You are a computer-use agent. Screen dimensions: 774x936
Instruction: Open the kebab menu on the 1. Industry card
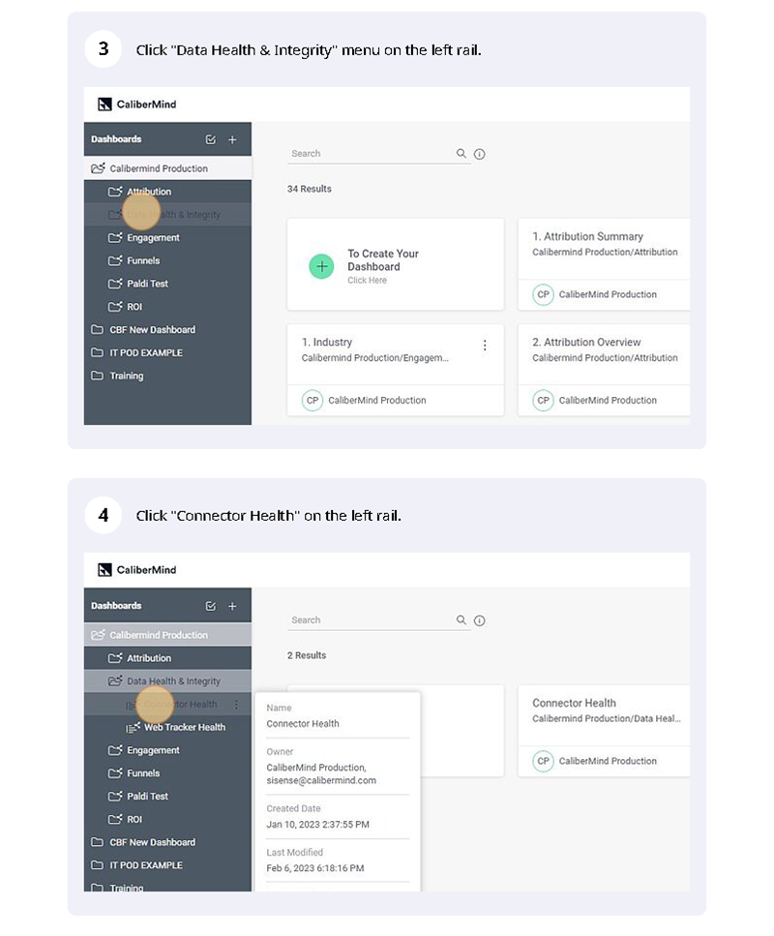(x=485, y=345)
